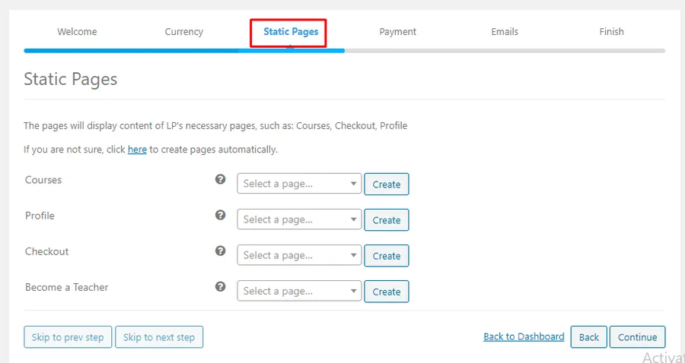The image size is (685, 363).
Task: Expand the Become a Teacher page selector
Action: pyautogui.click(x=299, y=291)
